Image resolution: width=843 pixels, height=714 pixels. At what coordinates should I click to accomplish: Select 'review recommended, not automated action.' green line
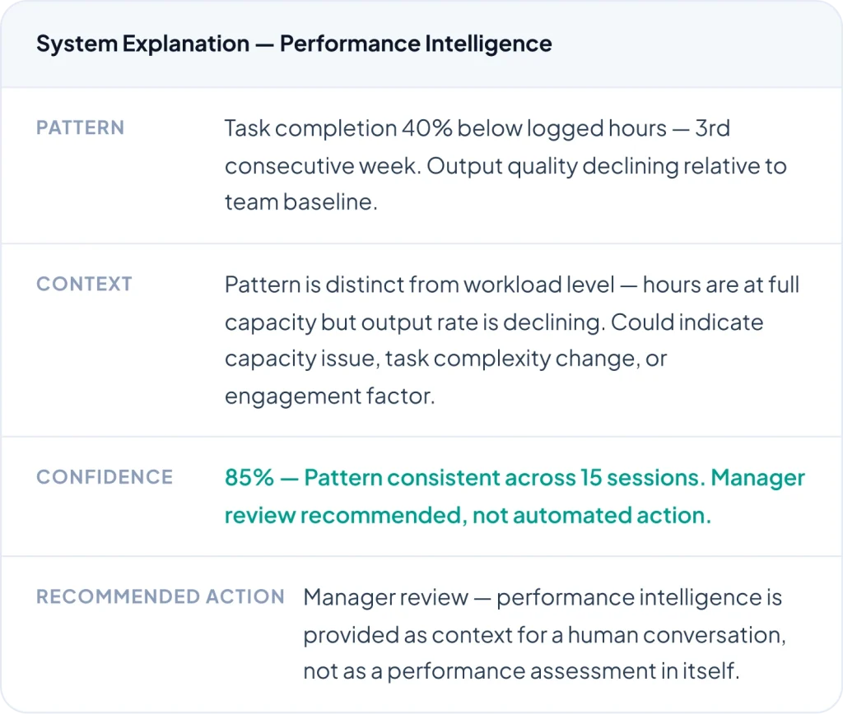click(468, 515)
